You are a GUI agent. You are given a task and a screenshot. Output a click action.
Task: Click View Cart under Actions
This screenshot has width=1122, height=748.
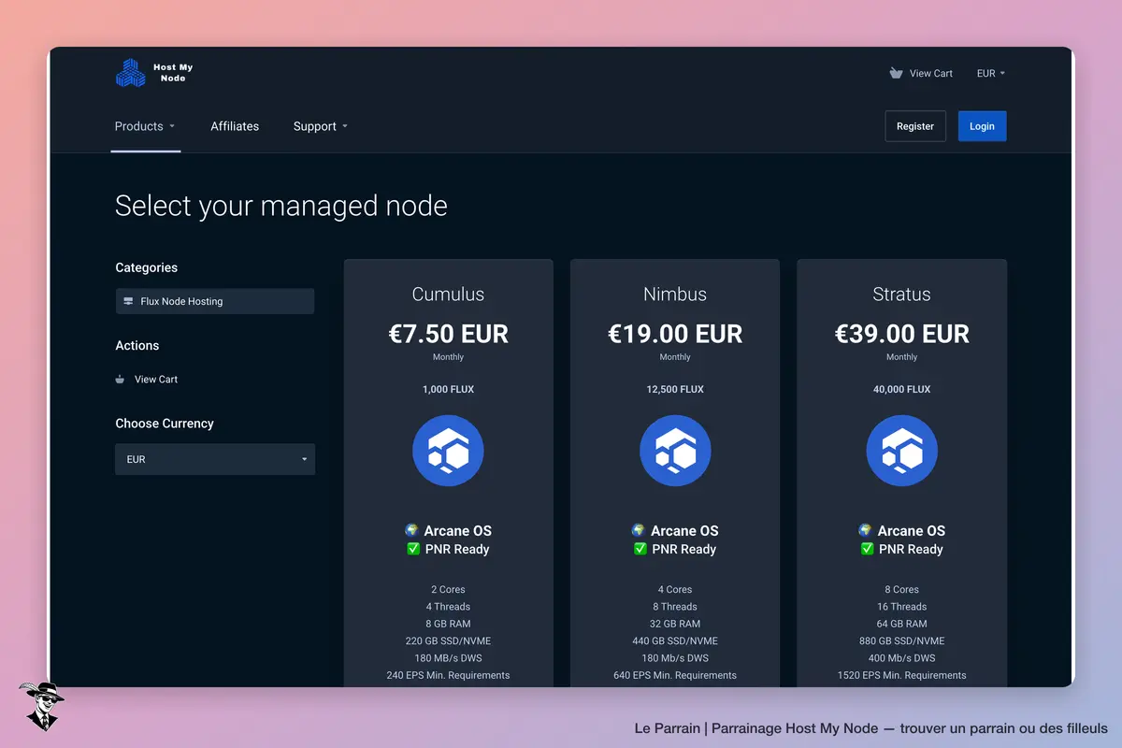[x=156, y=380]
